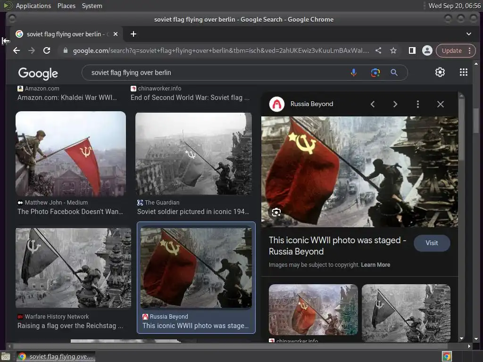Open the Applications menu

click(x=33, y=6)
